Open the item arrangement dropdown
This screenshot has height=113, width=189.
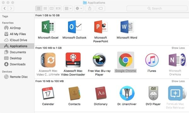[x=68, y=8]
